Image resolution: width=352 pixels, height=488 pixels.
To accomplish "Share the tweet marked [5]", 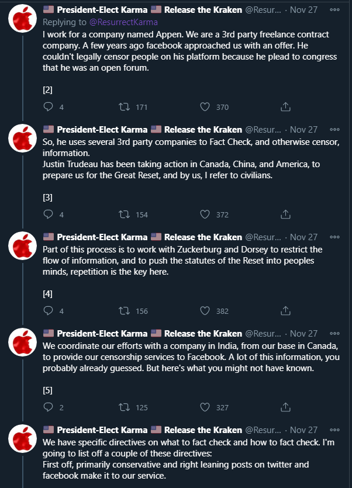I will [285, 407].
